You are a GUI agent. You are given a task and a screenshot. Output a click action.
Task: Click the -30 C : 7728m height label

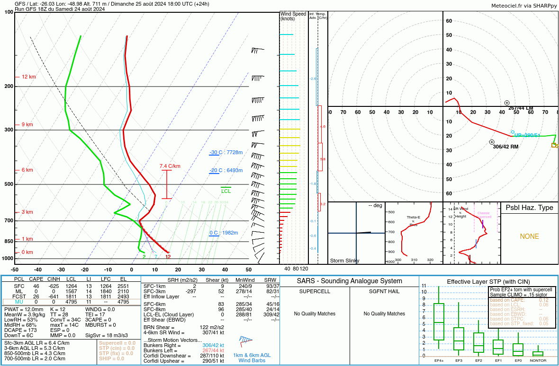pyautogui.click(x=226, y=153)
